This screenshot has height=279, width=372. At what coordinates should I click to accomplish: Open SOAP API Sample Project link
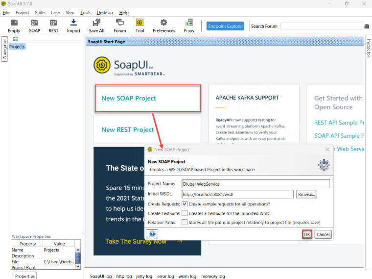pyautogui.click(x=339, y=136)
